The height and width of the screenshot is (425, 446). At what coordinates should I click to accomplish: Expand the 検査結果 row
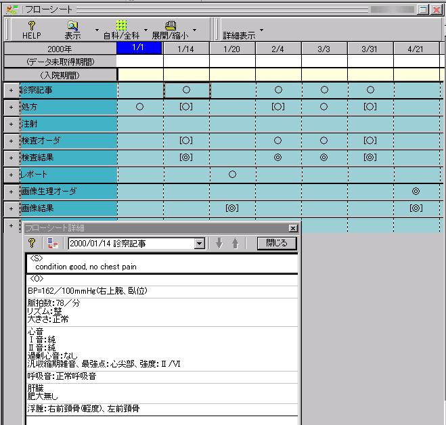(11, 158)
